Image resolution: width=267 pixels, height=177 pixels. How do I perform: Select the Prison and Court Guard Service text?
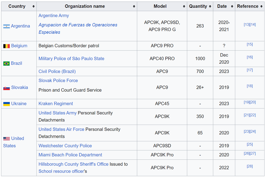(70, 90)
